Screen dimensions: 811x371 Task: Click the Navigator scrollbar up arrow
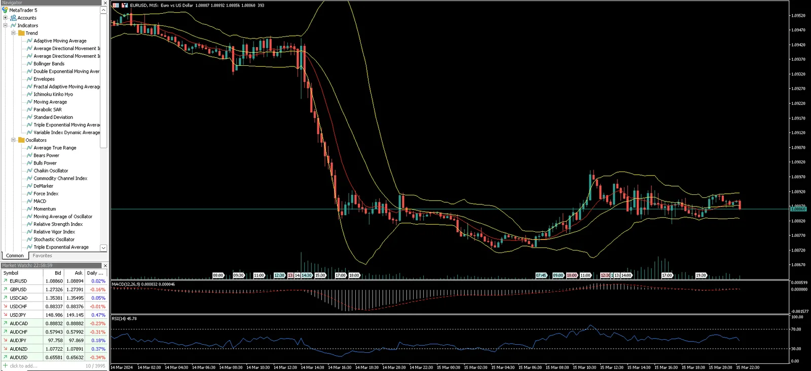tap(103, 10)
